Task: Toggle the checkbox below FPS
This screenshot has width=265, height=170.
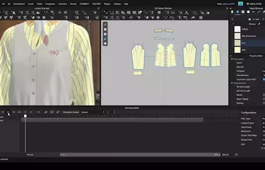Action: click(x=263, y=148)
